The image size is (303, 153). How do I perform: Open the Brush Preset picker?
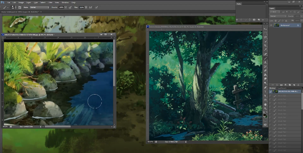(x=14, y=7)
